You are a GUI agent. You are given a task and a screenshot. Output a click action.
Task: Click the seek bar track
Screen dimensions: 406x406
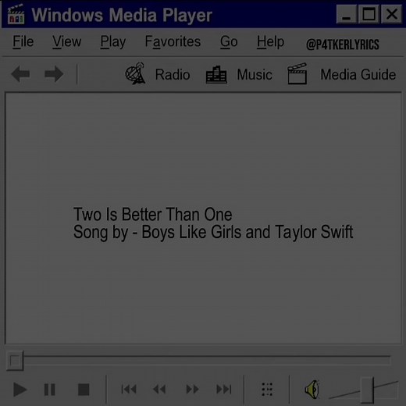click(207, 360)
